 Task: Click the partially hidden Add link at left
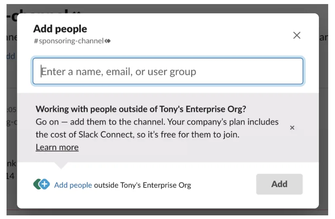point(11,56)
